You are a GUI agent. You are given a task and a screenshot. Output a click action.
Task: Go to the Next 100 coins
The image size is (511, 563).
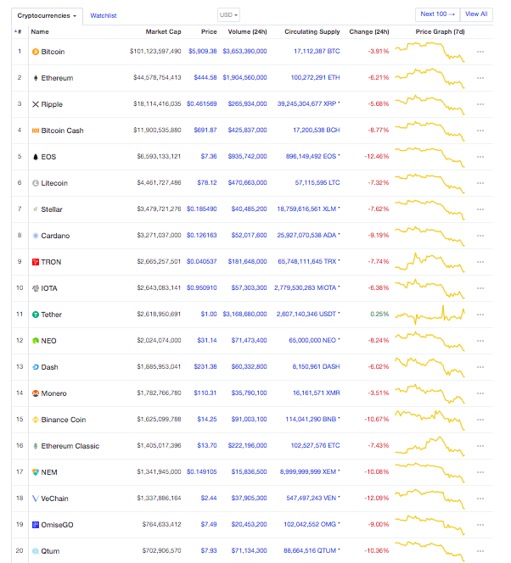coord(438,14)
